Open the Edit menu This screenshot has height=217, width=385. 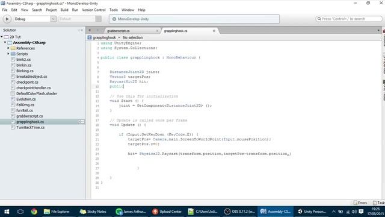[x=14, y=10]
